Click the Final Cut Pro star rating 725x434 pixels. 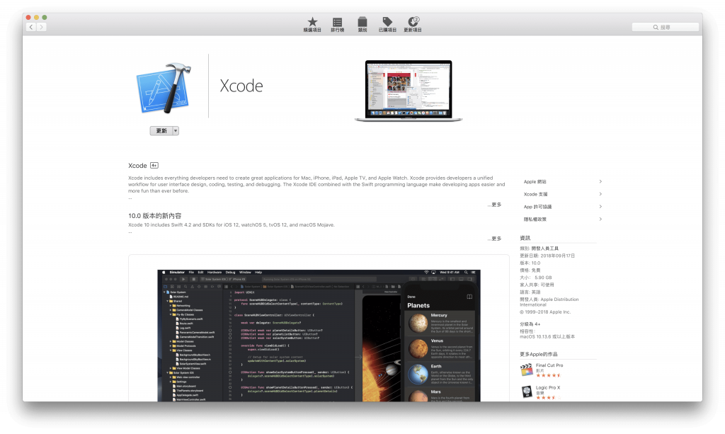point(549,375)
